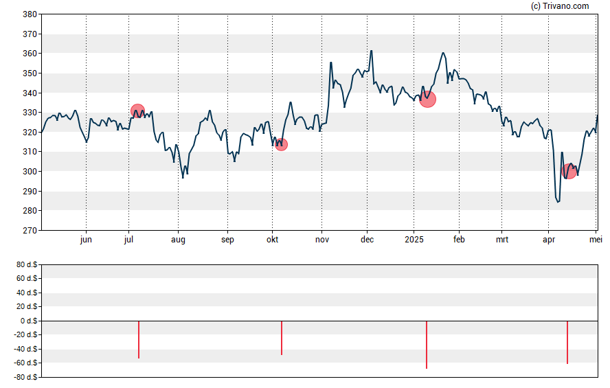Click the '300' price axis label
Image resolution: width=610 pixels, height=388 pixels.
click(x=30, y=172)
